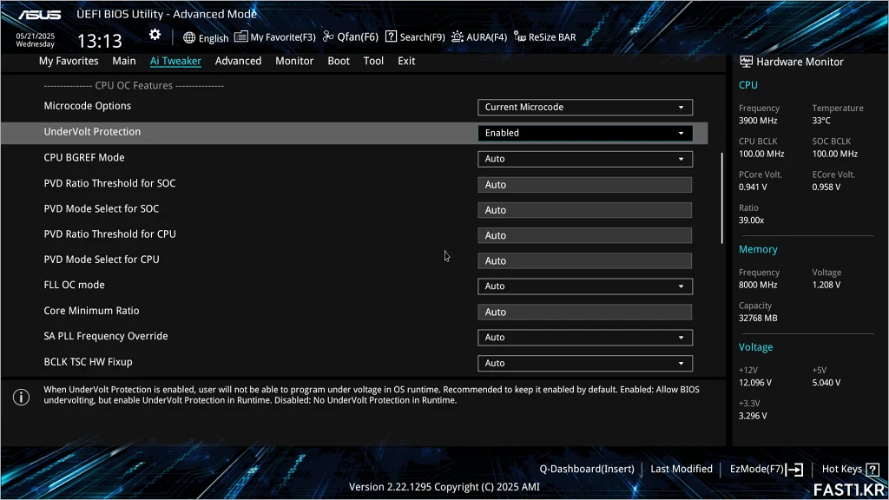Open Microcode Options dropdown

(584, 107)
